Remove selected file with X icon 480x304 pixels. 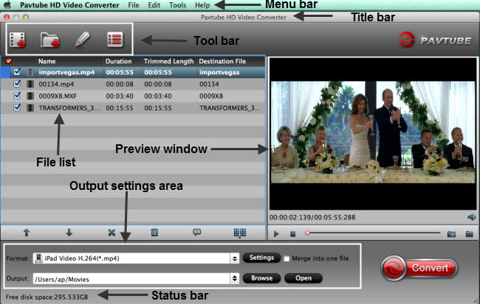click(112, 233)
